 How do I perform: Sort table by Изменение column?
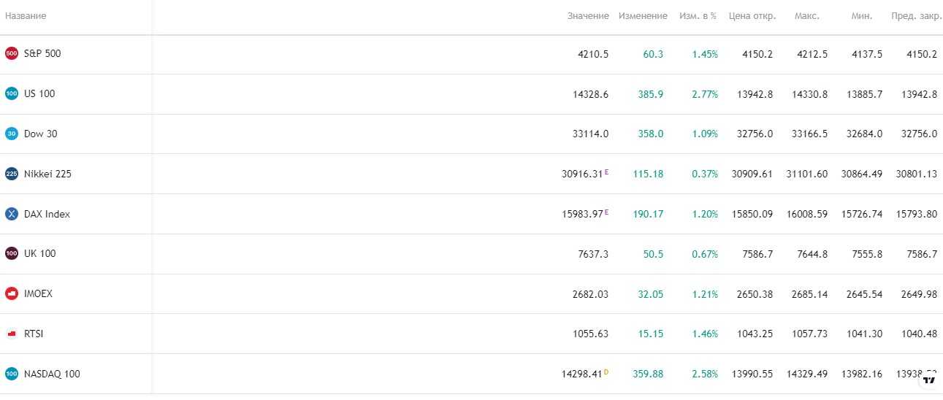(643, 16)
